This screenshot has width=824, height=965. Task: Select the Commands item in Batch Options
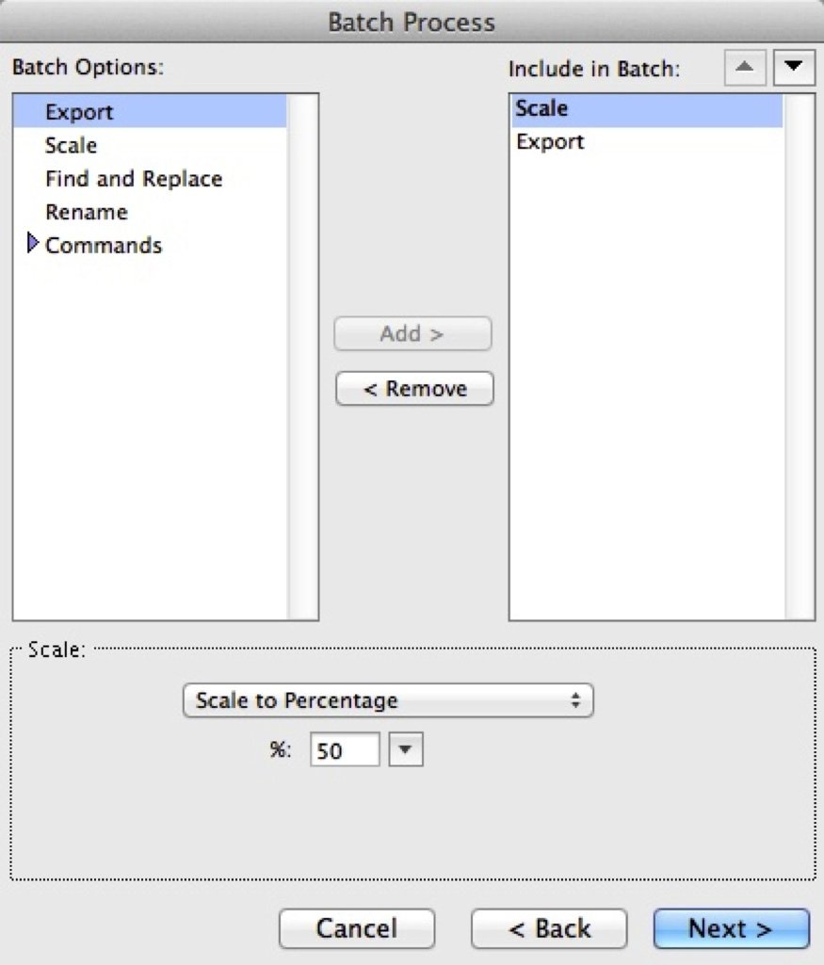point(104,245)
